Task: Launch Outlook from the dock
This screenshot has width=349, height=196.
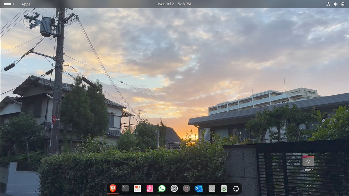Action: tap(199, 188)
